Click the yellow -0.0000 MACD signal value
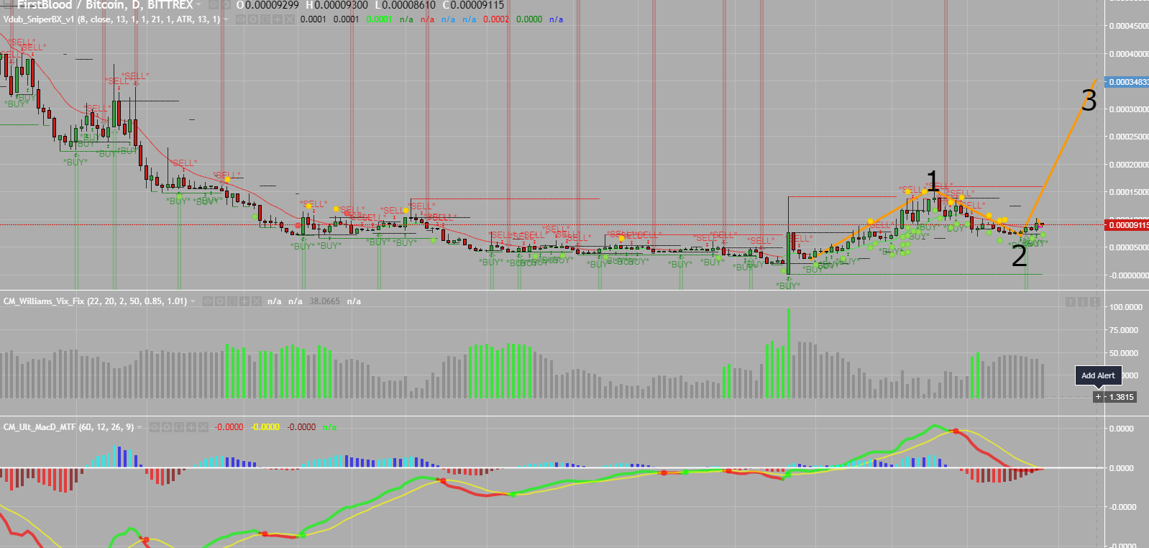 pos(265,427)
